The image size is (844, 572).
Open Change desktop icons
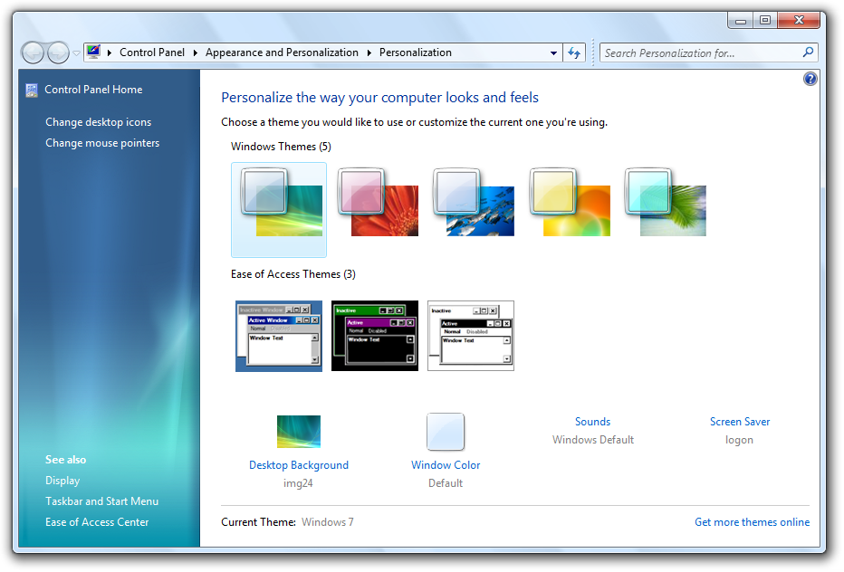tap(98, 122)
